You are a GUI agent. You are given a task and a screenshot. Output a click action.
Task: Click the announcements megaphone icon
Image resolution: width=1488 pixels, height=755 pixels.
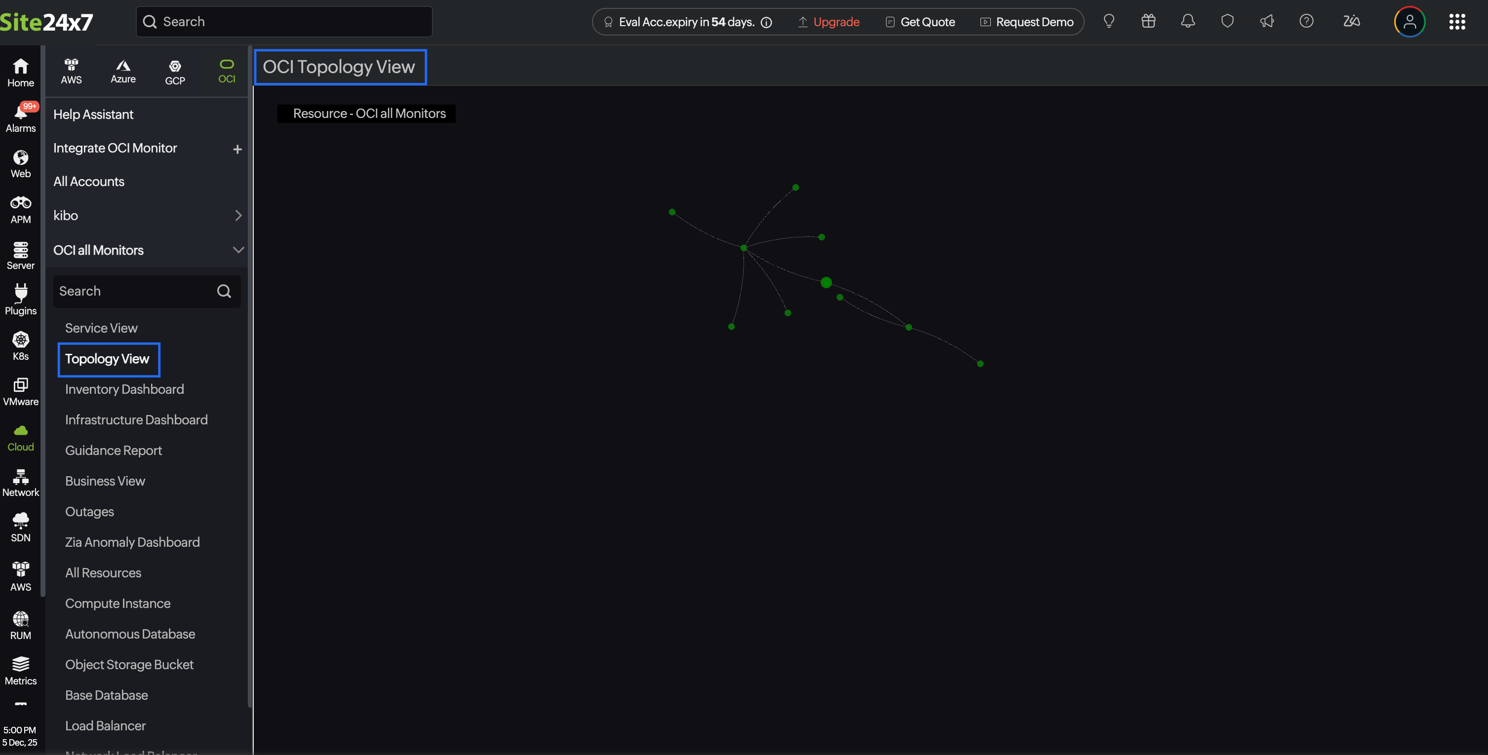pos(1267,22)
